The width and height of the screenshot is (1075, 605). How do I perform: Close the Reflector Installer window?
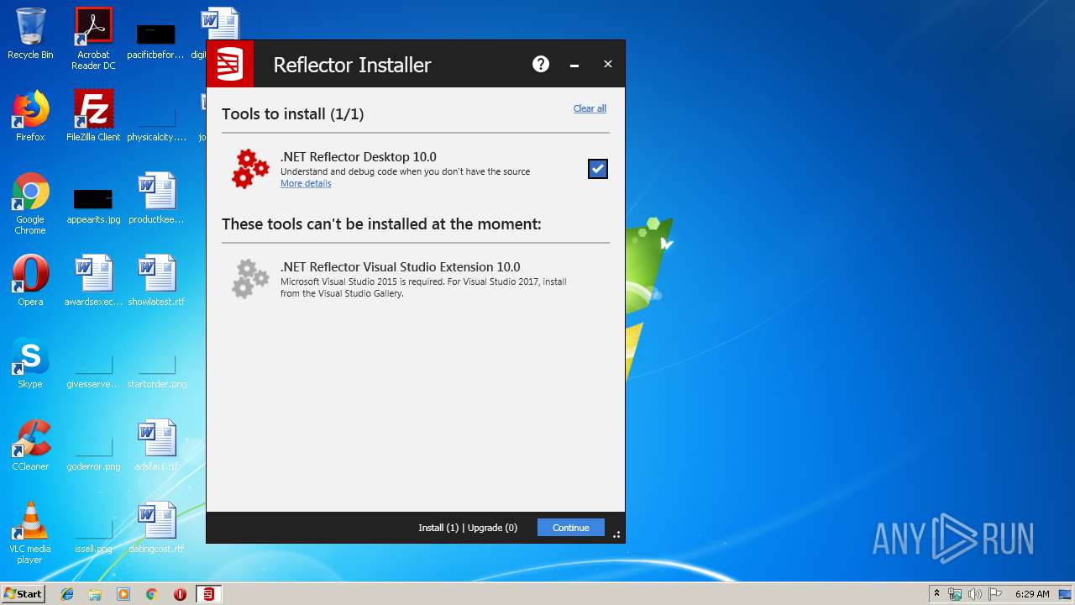[x=608, y=64]
